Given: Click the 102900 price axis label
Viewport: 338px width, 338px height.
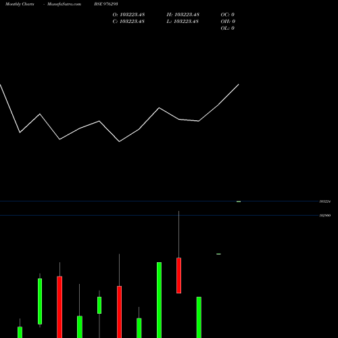Looking at the screenshot, I should [325, 216].
